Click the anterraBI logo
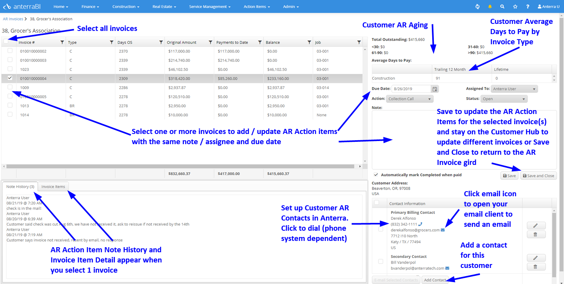The width and height of the screenshot is (564, 284). [x=21, y=7]
